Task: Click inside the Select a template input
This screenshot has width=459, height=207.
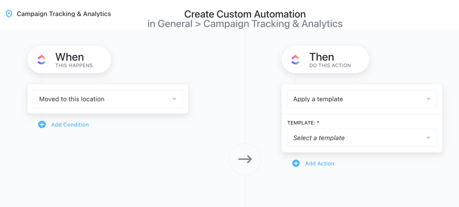Action: click(329, 138)
